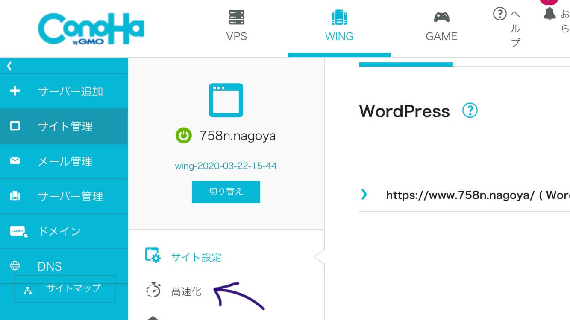Image resolution: width=570 pixels, height=320 pixels.
Task: Click the large browser window site icon
Action: [226, 100]
